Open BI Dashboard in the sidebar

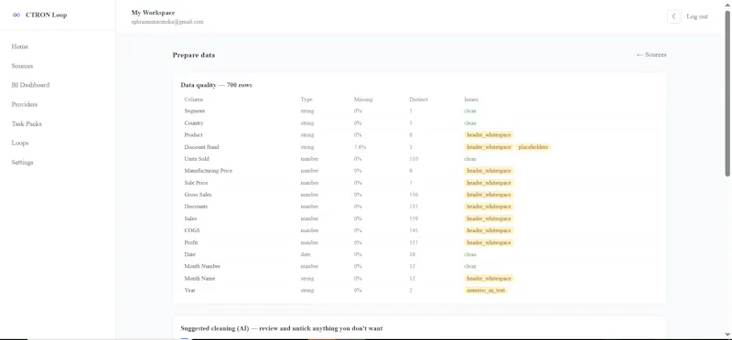(30, 85)
